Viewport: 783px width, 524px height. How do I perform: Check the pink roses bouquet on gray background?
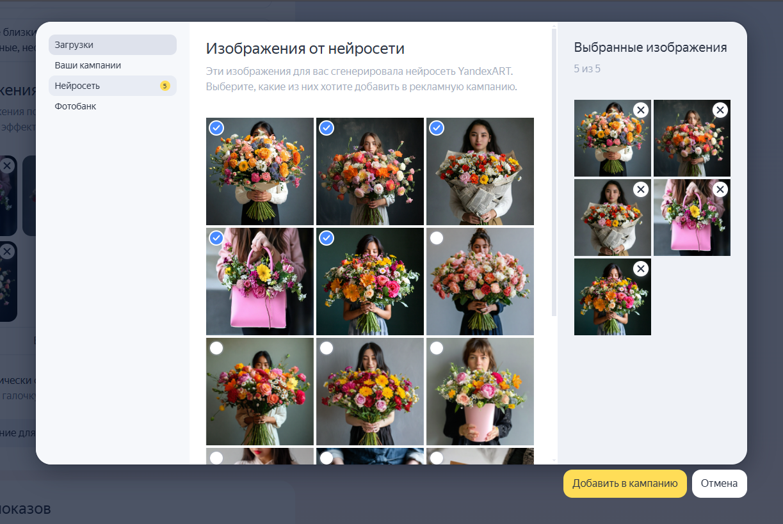pyautogui.click(x=437, y=238)
